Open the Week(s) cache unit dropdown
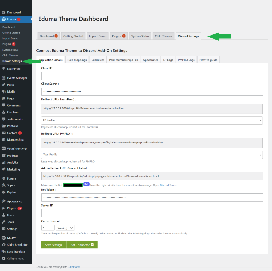The image size is (272, 271). click(x=65, y=228)
